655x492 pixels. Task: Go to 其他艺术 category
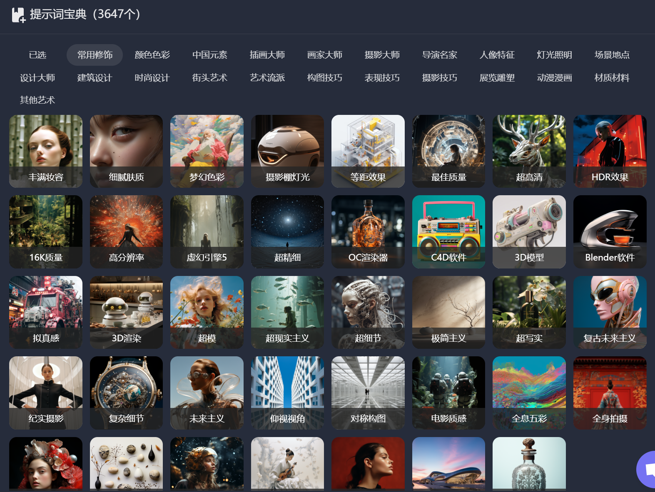click(x=37, y=100)
